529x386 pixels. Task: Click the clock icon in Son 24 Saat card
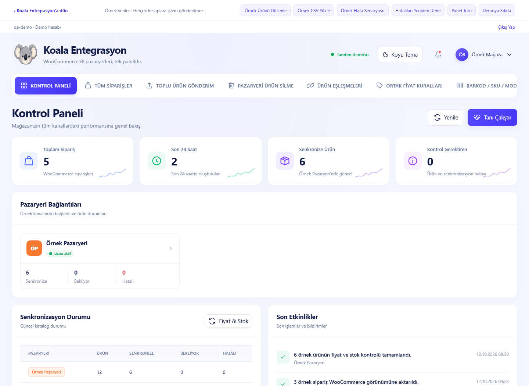click(x=156, y=161)
